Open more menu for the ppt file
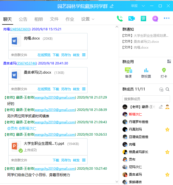 tap(84, 160)
